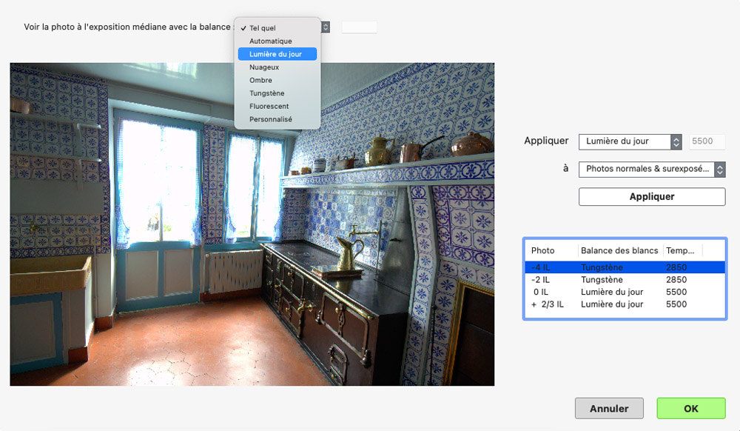The image size is (740, 431).
Task: Choose 'Fluorescent' white balance preset
Action: pyautogui.click(x=269, y=106)
